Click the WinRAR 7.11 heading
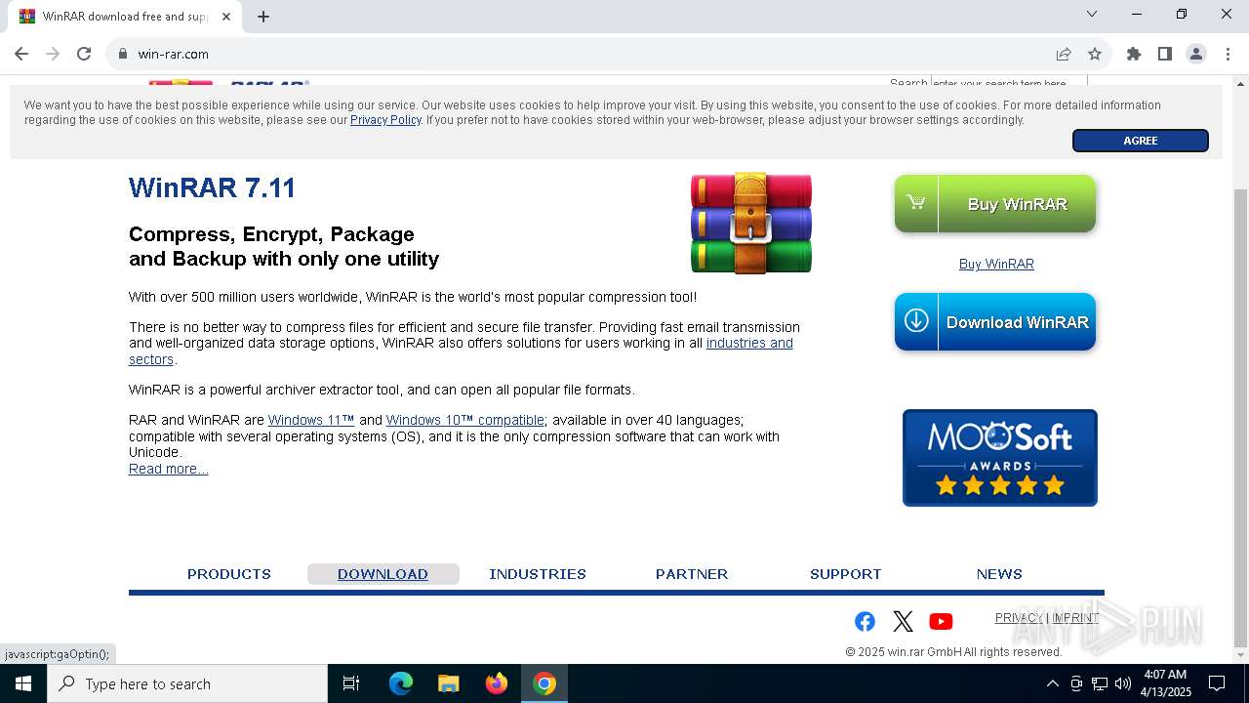 coord(212,187)
